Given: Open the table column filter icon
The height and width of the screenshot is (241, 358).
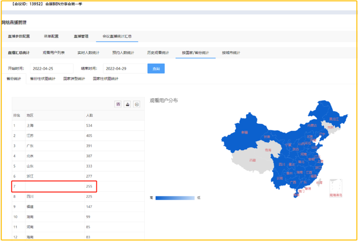Looking at the screenshot, I should click(x=118, y=104).
